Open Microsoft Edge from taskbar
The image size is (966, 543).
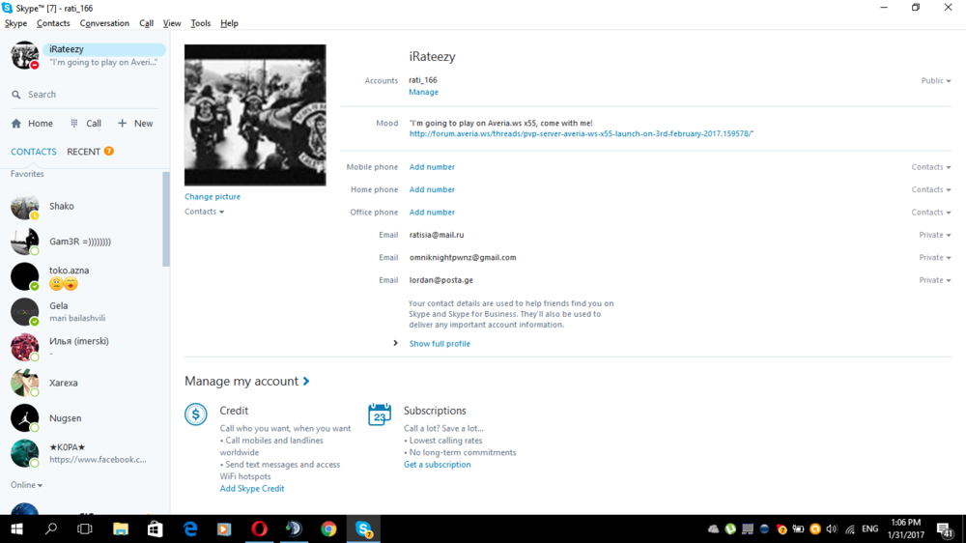[190, 529]
